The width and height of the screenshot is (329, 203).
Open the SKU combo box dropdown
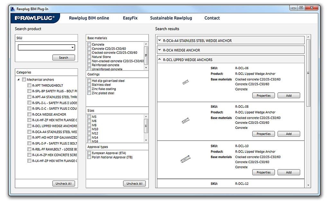click(72, 48)
